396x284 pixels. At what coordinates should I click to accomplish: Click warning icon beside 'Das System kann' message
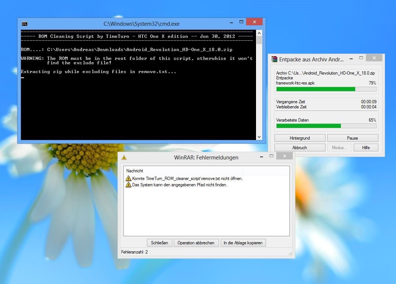[x=128, y=185]
